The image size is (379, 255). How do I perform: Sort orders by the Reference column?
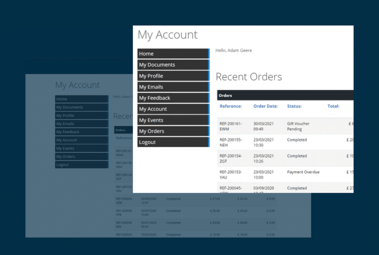pyautogui.click(x=231, y=106)
